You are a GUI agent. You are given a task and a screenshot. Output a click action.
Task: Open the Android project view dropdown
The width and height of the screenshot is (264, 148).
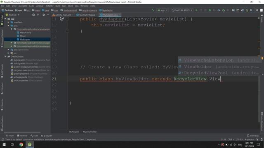pyautogui.click(x=13, y=15)
